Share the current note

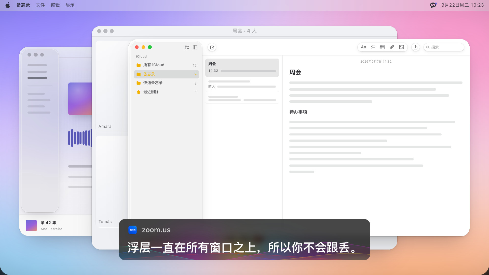416,47
